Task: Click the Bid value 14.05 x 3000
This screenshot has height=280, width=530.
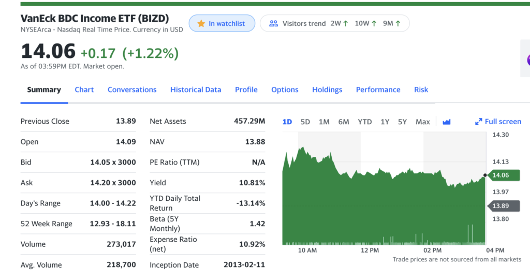Action: (113, 163)
